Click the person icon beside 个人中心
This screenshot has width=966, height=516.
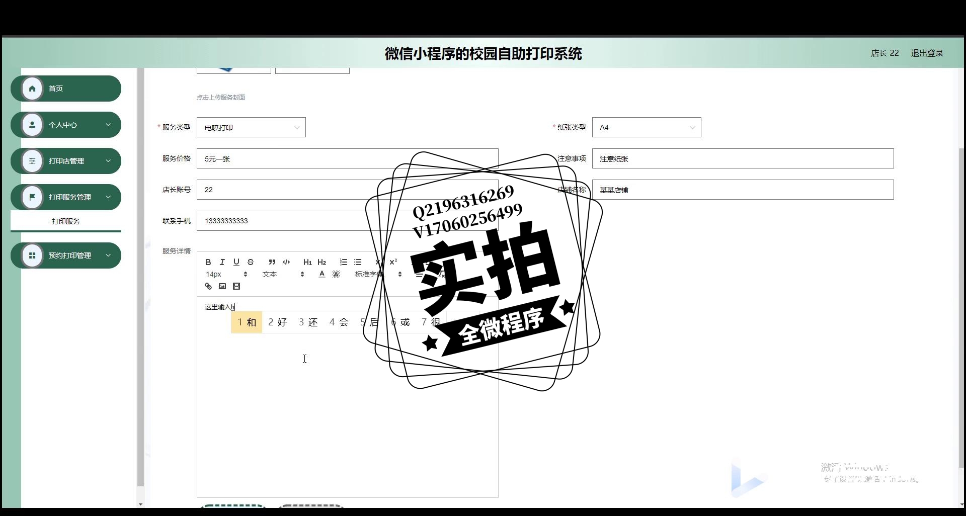[32, 125]
